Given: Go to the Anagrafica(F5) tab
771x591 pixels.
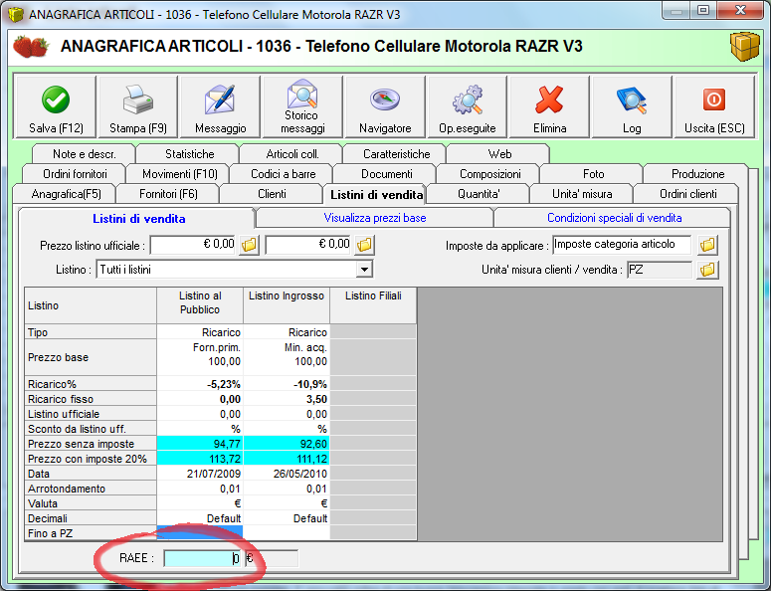Looking at the screenshot, I should (66, 194).
